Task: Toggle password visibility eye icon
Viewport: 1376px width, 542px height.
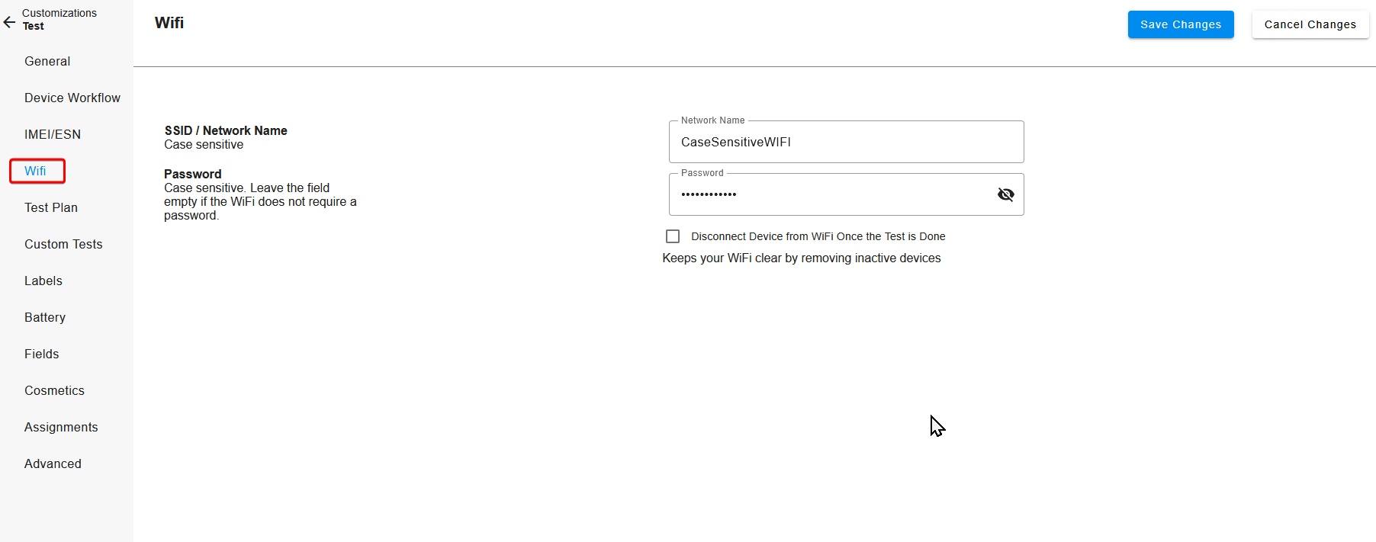Action: point(1005,194)
